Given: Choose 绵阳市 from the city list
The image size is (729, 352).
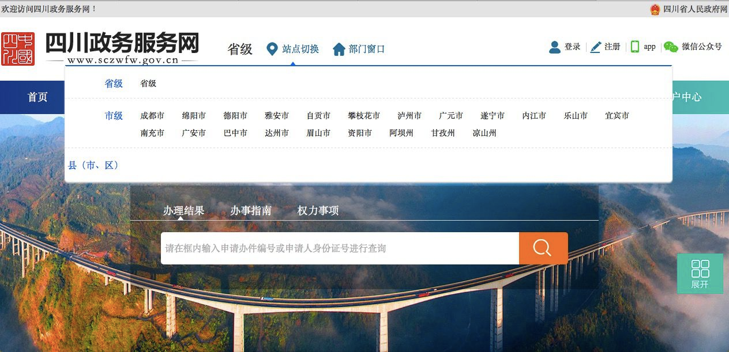Looking at the screenshot, I should 194,116.
